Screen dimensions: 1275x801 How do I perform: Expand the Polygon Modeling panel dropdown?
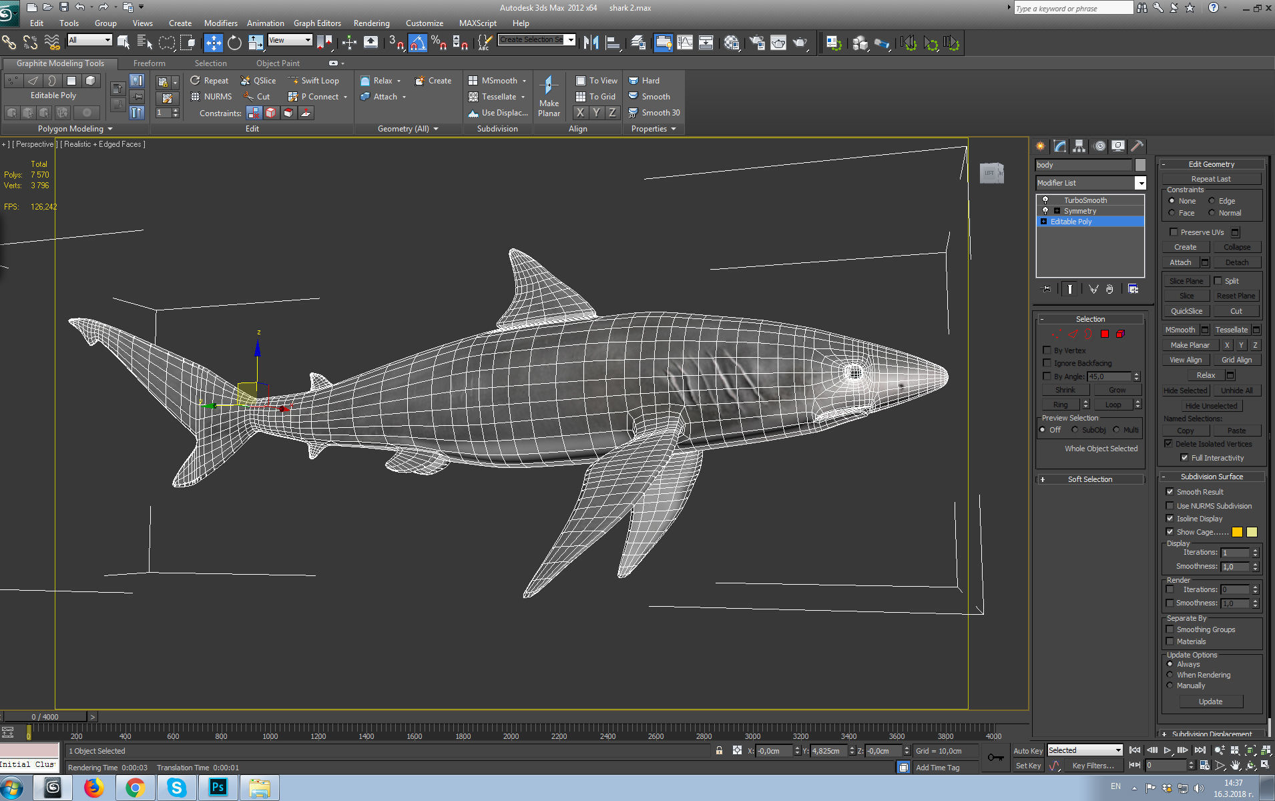point(75,129)
